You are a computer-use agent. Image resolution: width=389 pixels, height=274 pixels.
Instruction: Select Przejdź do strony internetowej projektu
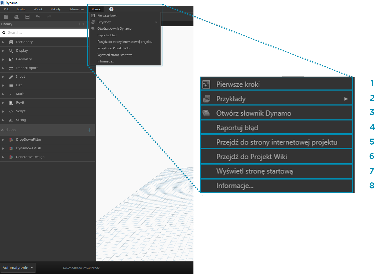coord(125,42)
